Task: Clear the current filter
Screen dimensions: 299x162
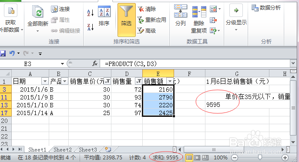Action: click(x=147, y=9)
